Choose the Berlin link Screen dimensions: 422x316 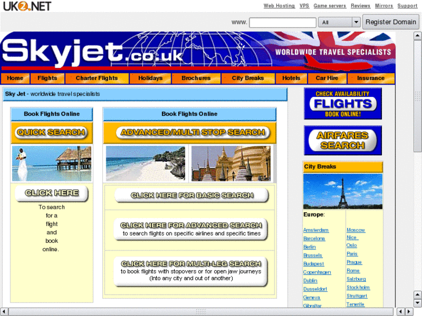(x=309, y=247)
